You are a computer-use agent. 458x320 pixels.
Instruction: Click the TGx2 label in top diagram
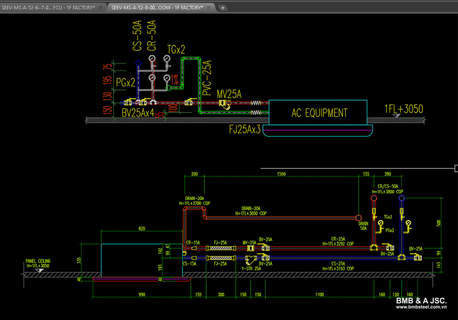(x=176, y=50)
